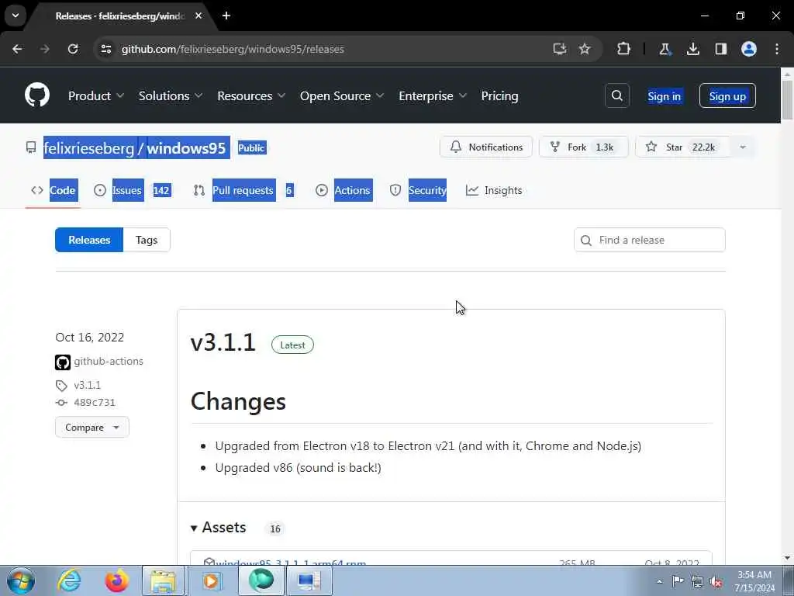Launch Internet Explorer from the taskbar

[69, 580]
